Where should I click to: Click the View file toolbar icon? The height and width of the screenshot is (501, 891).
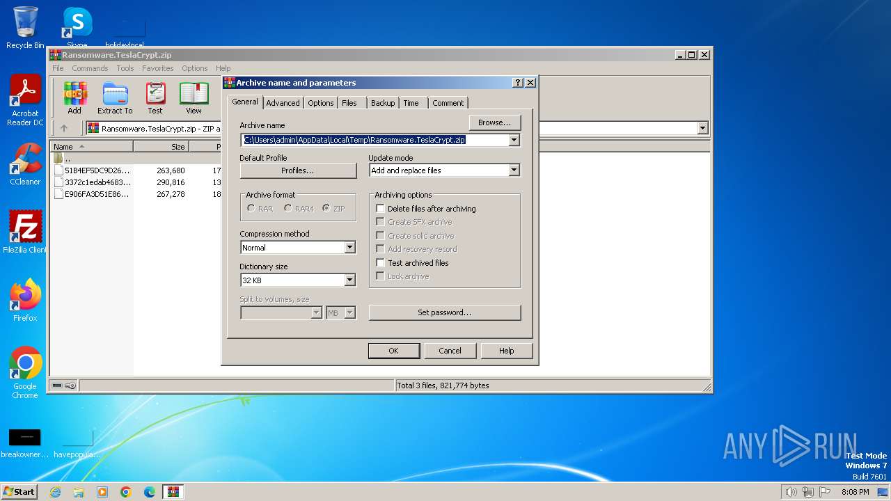pyautogui.click(x=194, y=98)
